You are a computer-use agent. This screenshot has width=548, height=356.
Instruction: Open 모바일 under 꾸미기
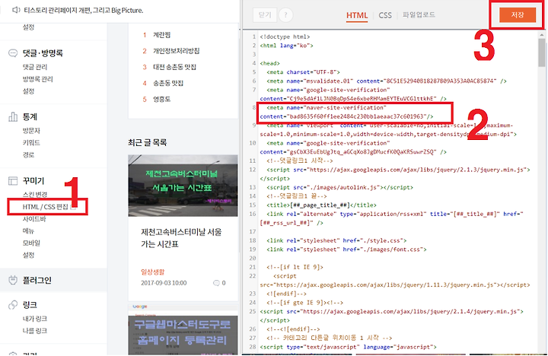[31, 243]
